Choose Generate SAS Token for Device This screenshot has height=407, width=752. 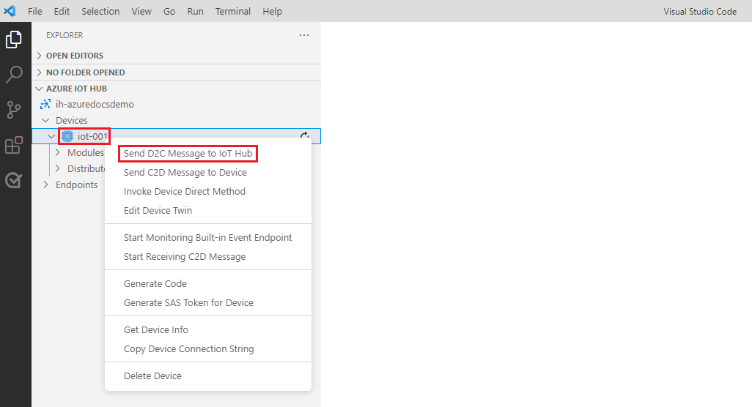point(188,303)
